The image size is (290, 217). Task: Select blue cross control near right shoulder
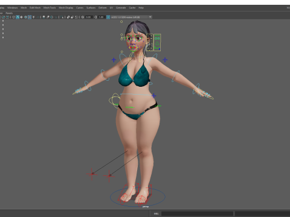[x=114, y=60]
